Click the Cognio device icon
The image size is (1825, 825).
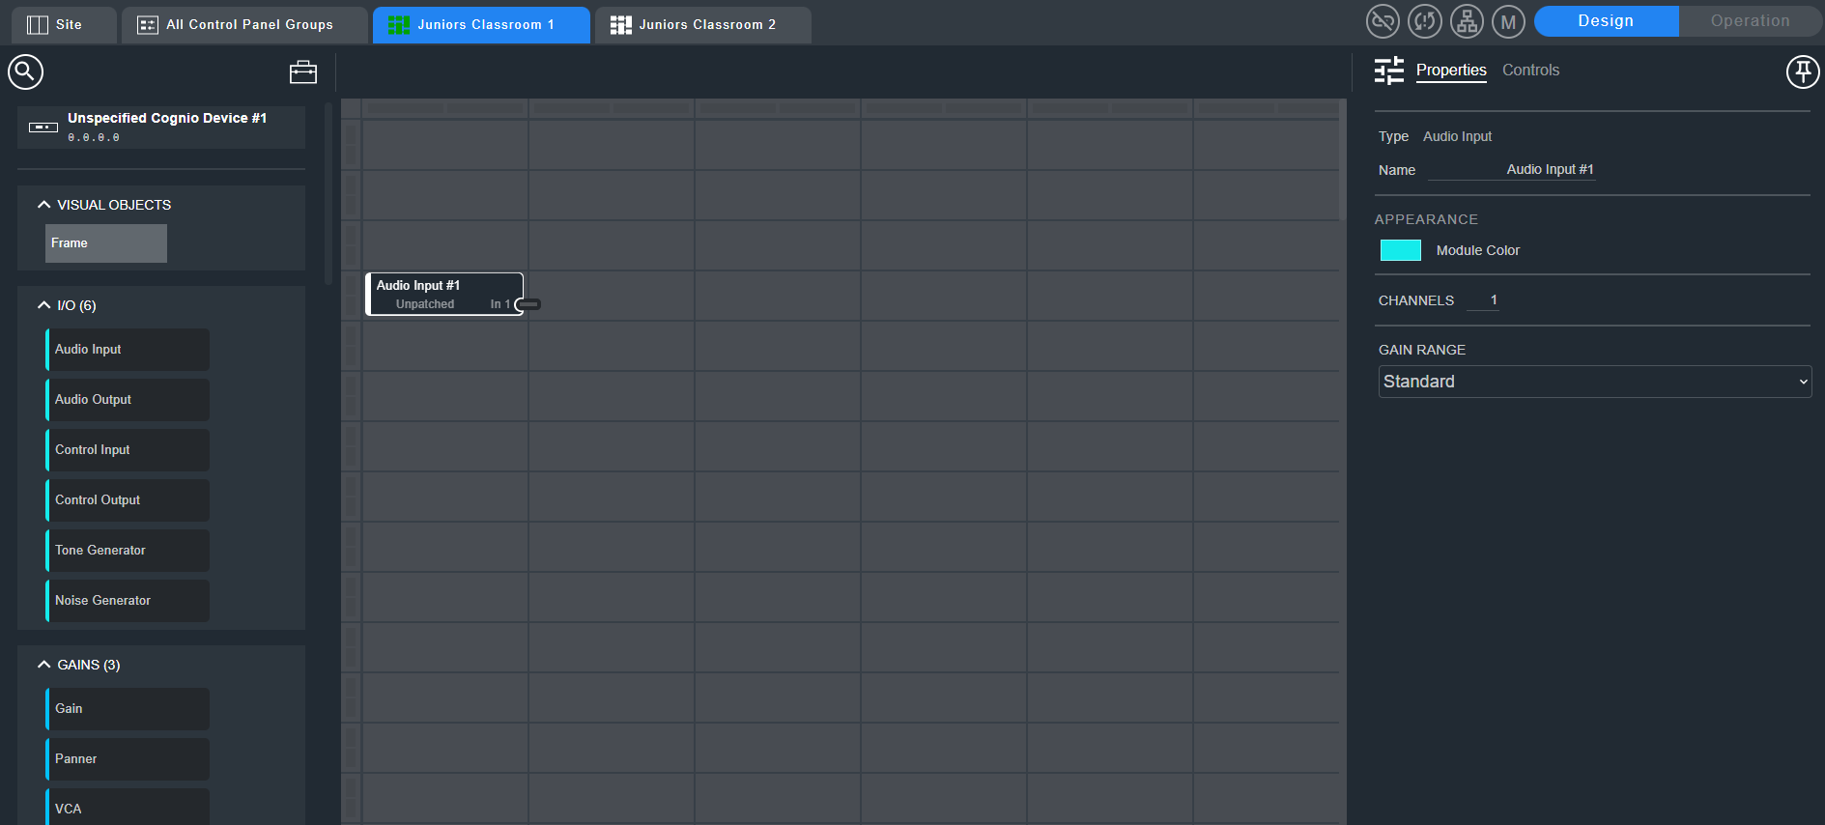(43, 127)
